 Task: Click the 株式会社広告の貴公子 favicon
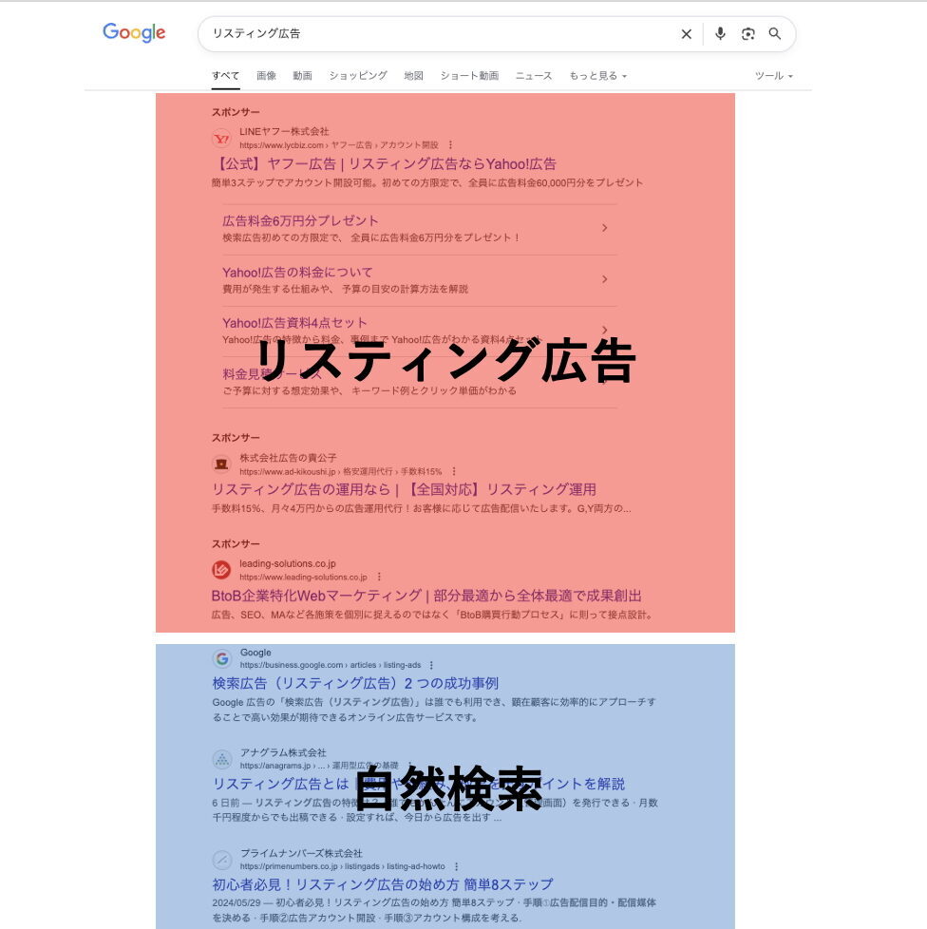[x=221, y=464]
